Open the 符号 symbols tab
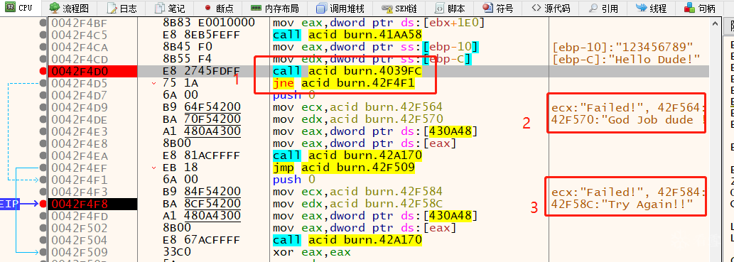 (497, 8)
